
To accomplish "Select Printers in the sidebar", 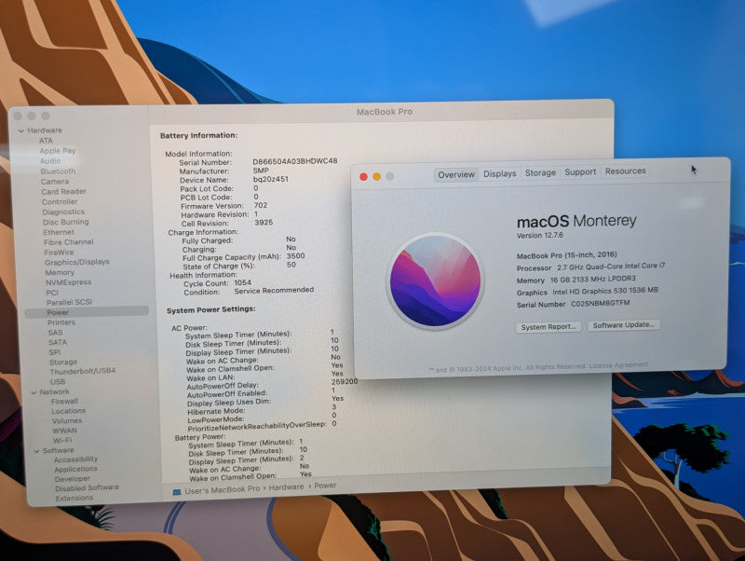I will 61,322.
